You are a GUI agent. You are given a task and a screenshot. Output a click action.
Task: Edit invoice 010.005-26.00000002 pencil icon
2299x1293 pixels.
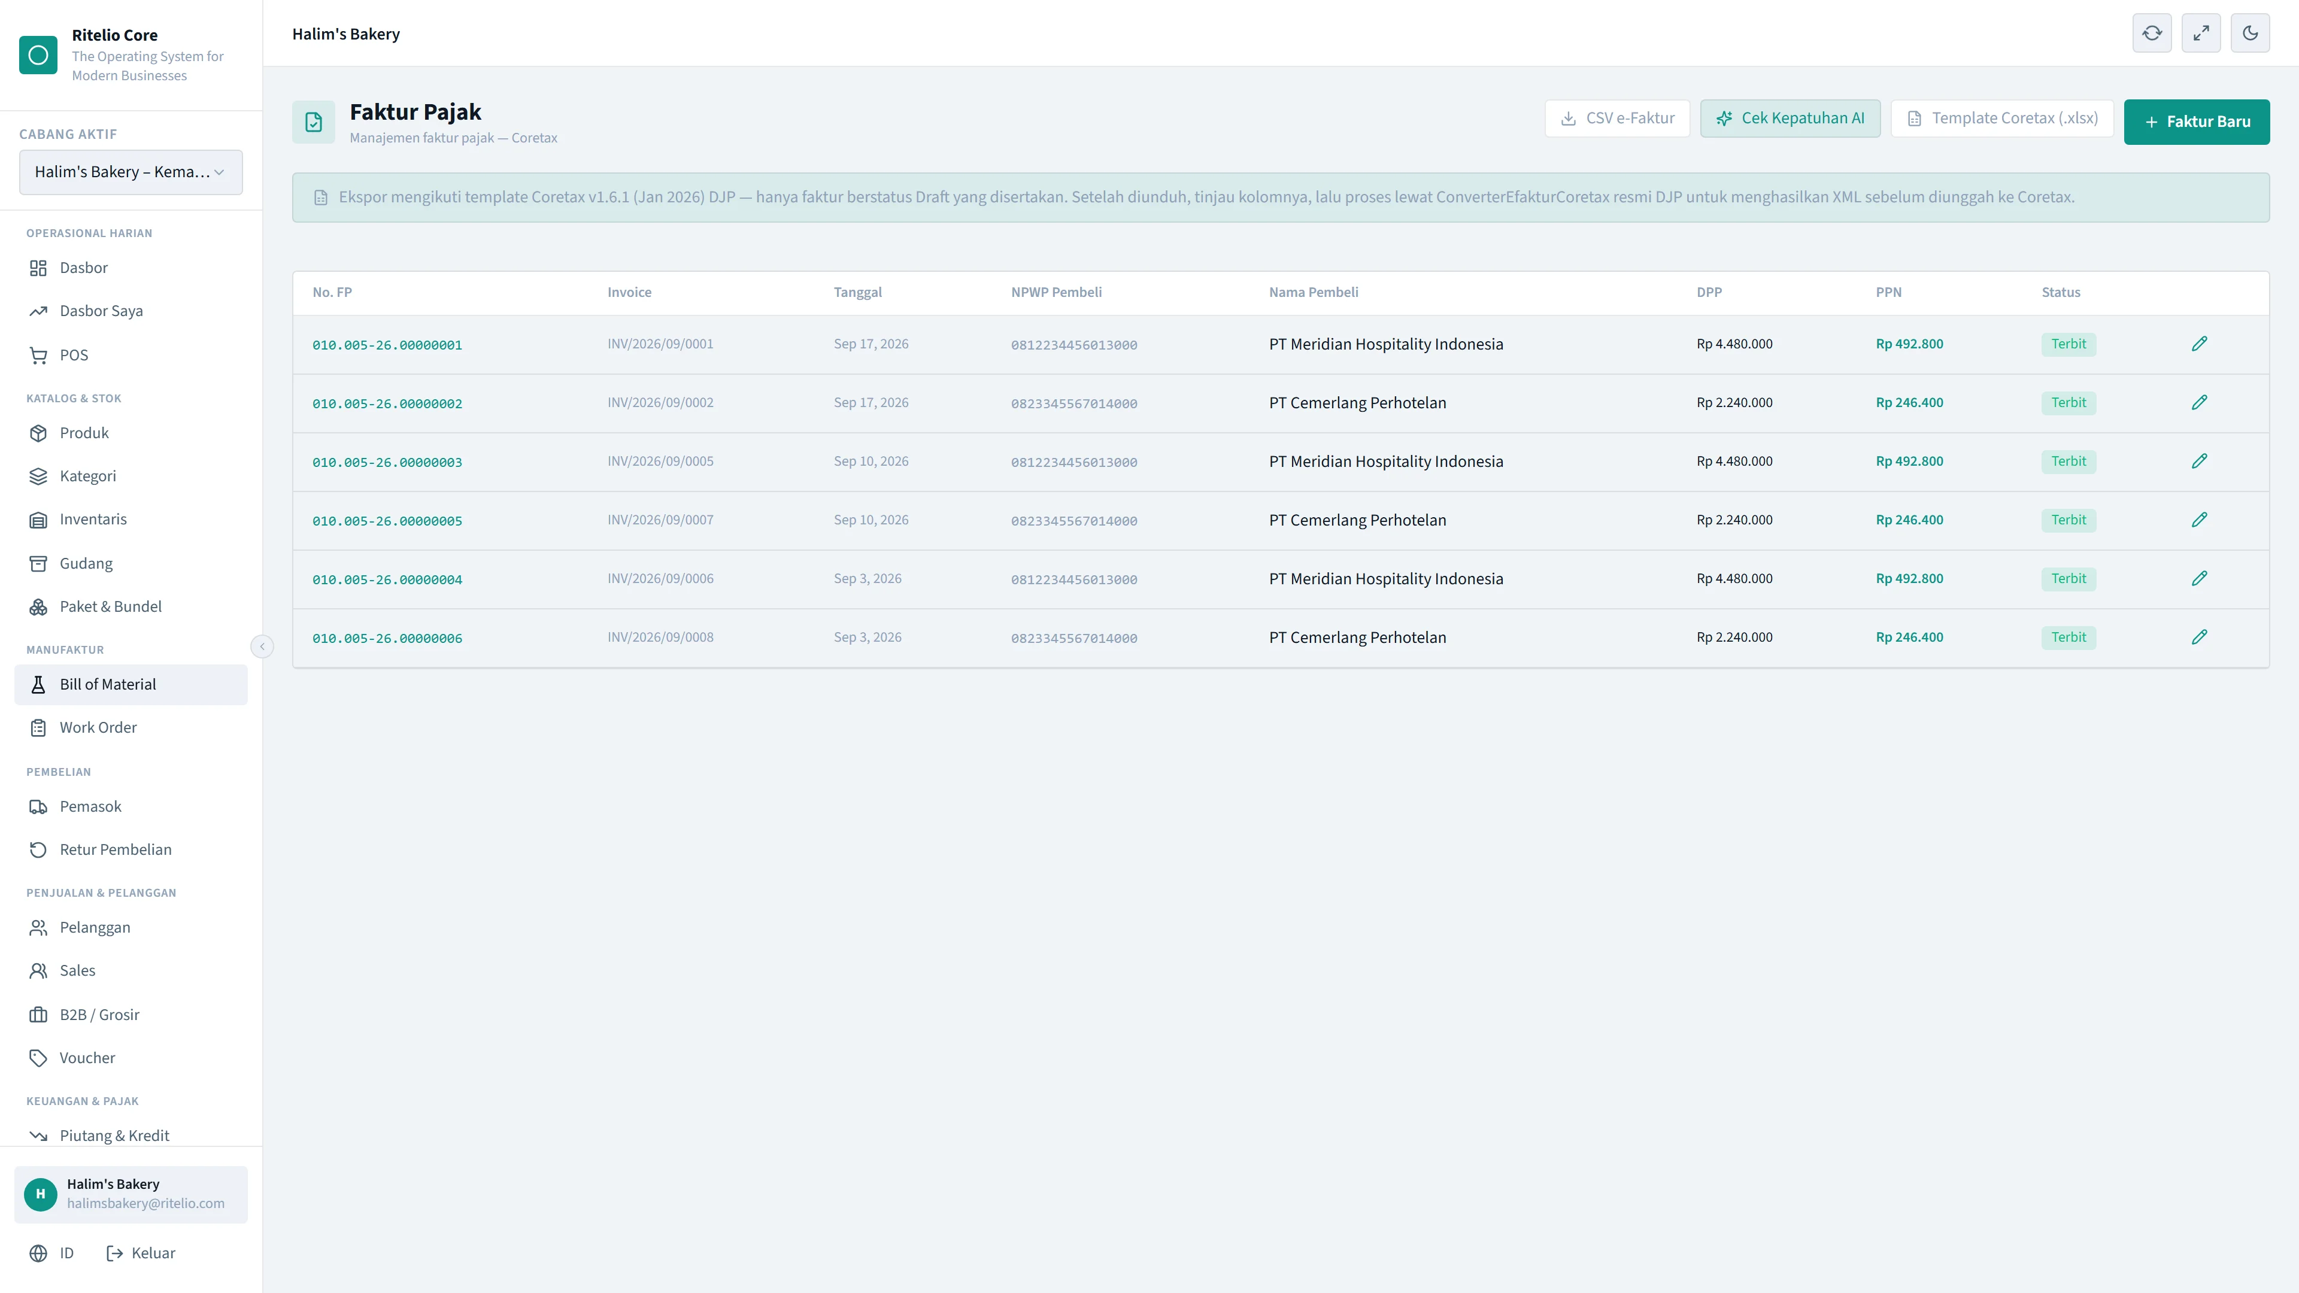coord(2199,403)
